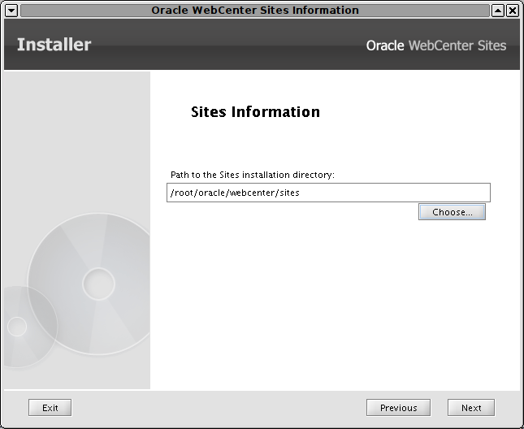Viewport: 524px width, 429px height.
Task: Close the Oracle WebCenter Sites Information window
Action: click(513, 11)
